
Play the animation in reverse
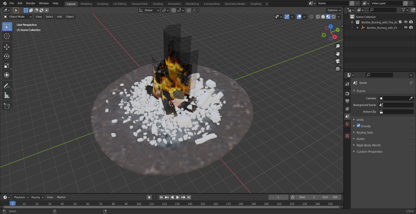click(x=172, y=197)
